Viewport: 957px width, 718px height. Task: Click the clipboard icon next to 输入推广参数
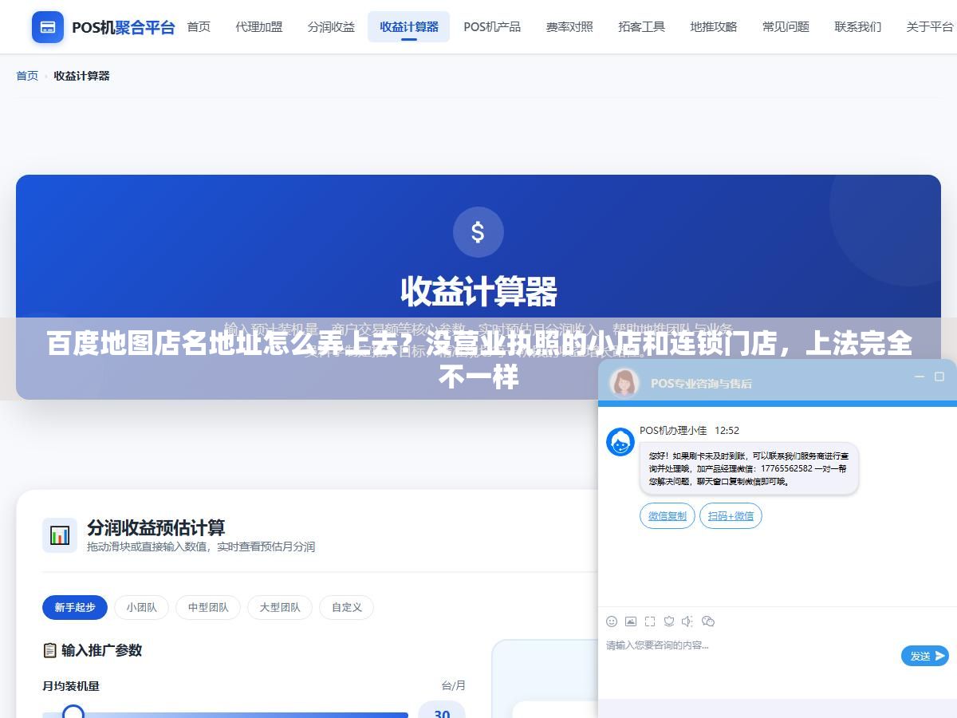pyautogui.click(x=49, y=650)
